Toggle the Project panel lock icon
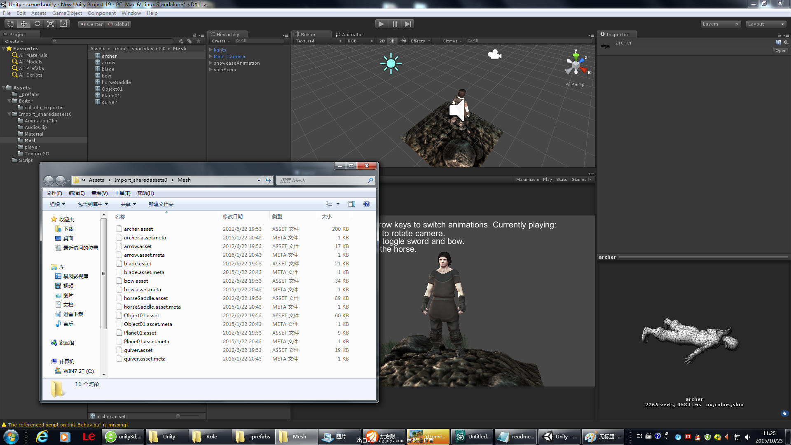 [x=194, y=35]
